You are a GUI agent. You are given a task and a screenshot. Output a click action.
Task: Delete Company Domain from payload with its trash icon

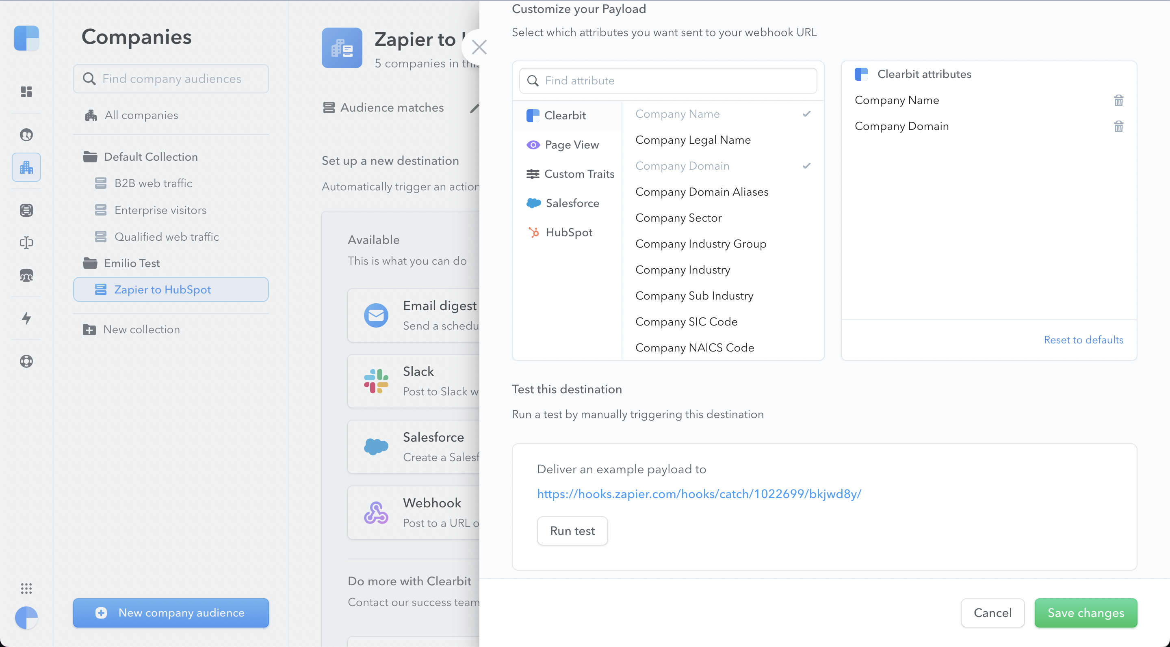point(1118,126)
